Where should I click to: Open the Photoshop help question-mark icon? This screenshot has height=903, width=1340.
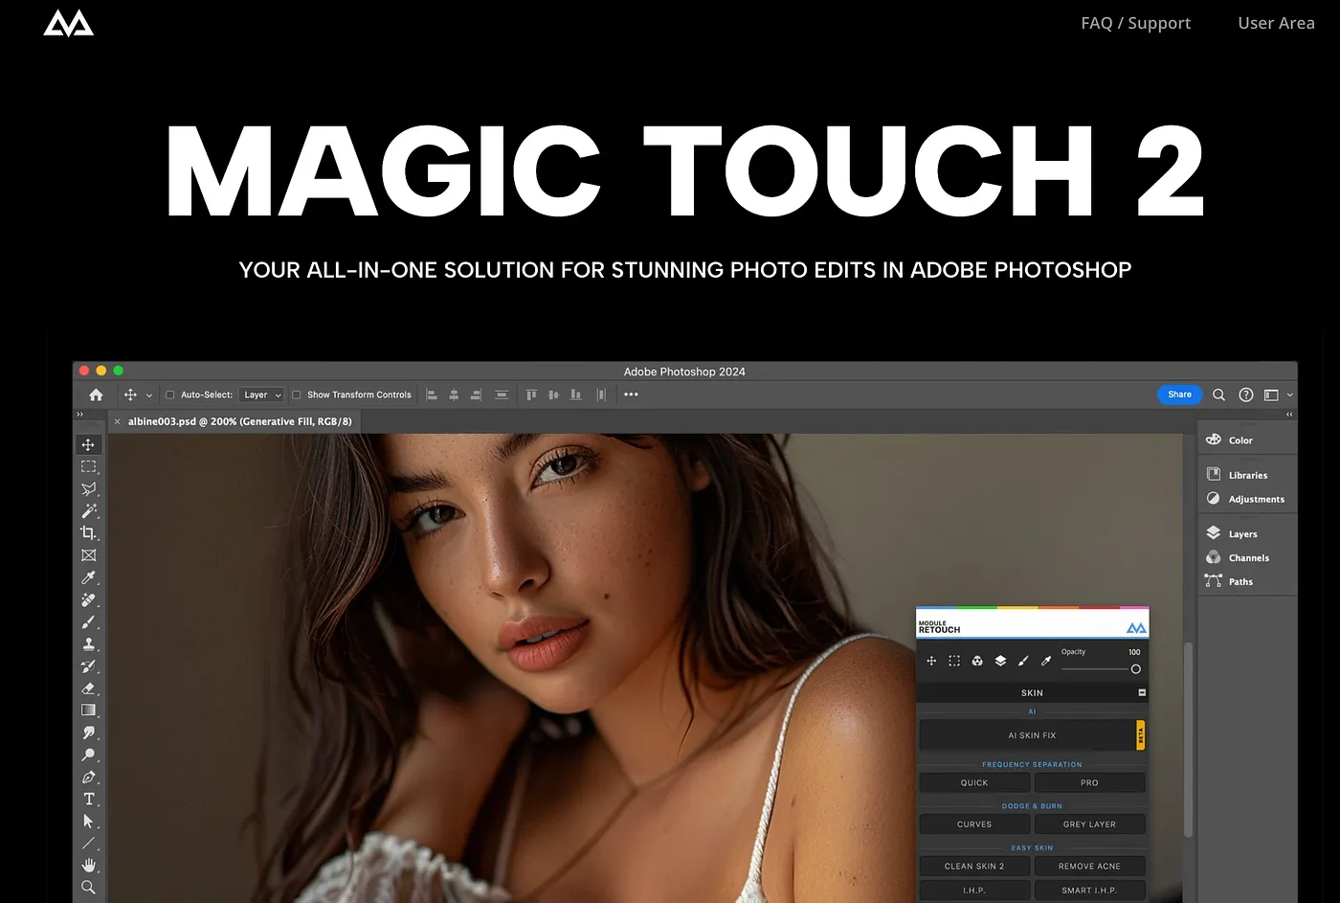pos(1245,395)
